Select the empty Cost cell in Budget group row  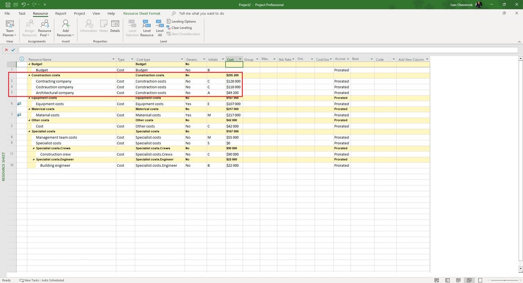pos(234,64)
